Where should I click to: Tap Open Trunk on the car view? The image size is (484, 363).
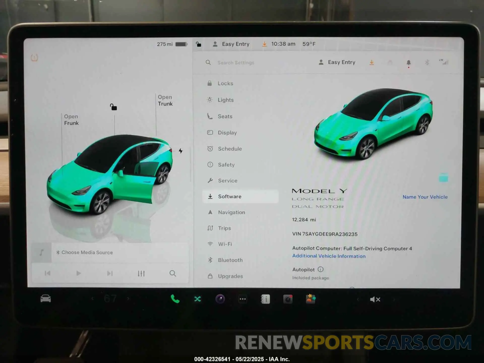165,100
